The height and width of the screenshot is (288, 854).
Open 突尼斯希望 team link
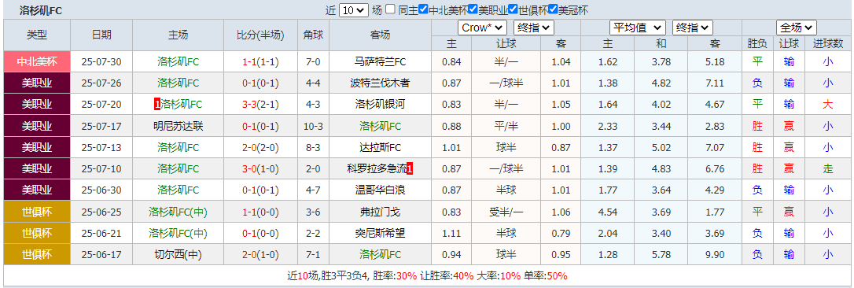[380, 233]
